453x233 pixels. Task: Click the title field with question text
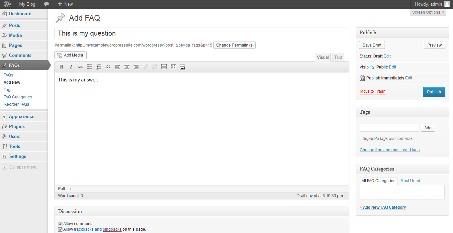(202, 33)
